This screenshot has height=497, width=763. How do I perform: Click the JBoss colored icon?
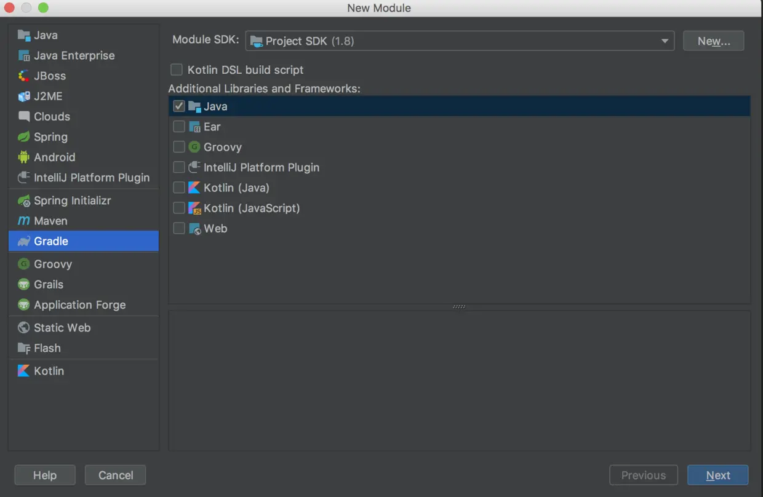(24, 76)
